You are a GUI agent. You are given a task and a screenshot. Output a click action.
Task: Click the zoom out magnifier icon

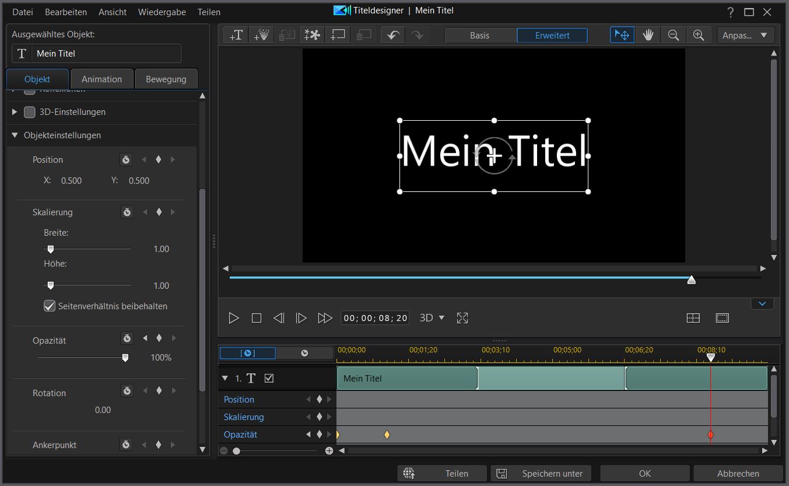click(673, 35)
